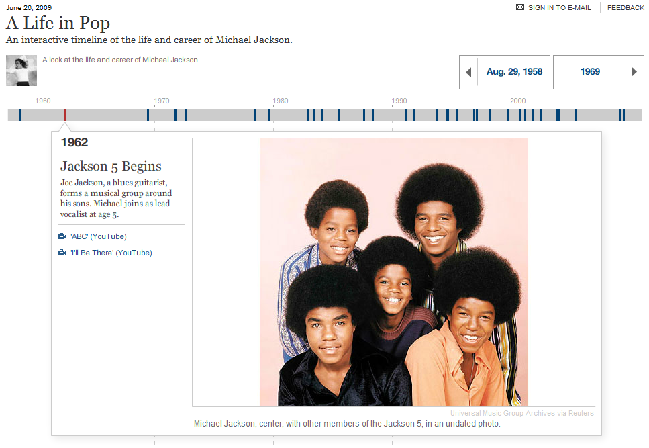Click the small Michael Jackson thumbnail photo
The width and height of the screenshot is (649, 448).
click(x=21, y=71)
